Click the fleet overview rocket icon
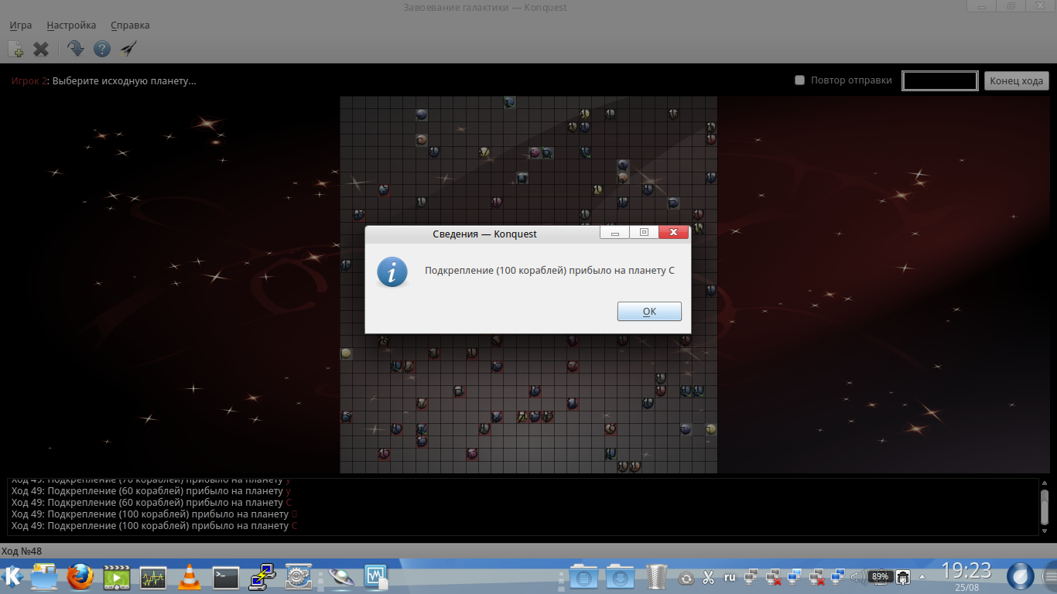This screenshot has width=1057, height=594. (x=128, y=49)
